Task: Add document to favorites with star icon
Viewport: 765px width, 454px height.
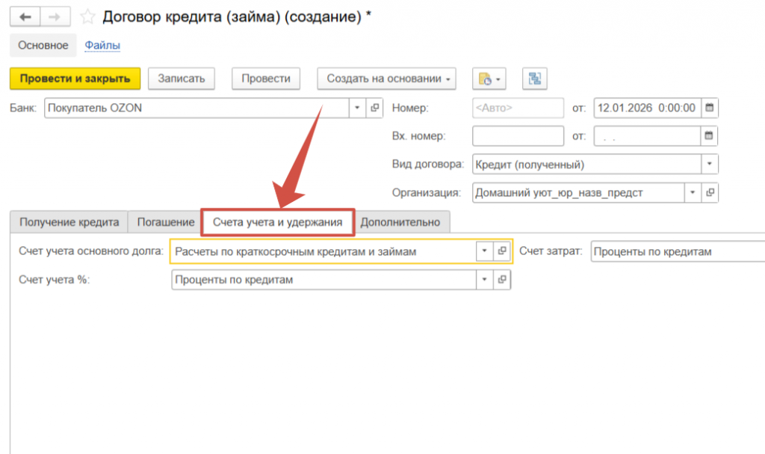Action: 87,17
